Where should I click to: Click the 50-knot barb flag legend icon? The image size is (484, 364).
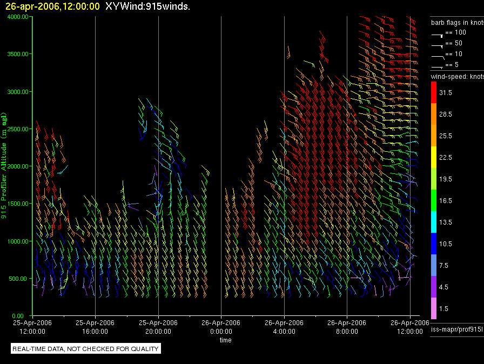437,44
